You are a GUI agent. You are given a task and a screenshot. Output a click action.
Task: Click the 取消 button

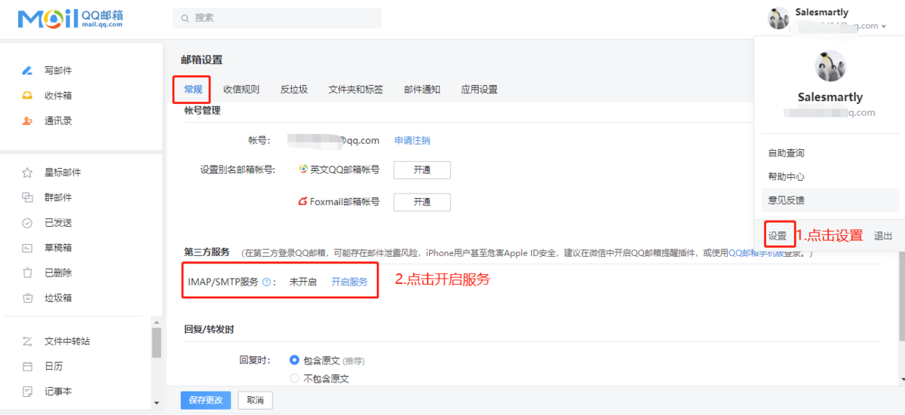point(255,400)
